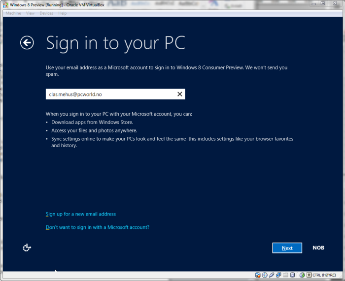Click the 'Sign in to your PC' heading
345x281 pixels.
click(x=116, y=43)
